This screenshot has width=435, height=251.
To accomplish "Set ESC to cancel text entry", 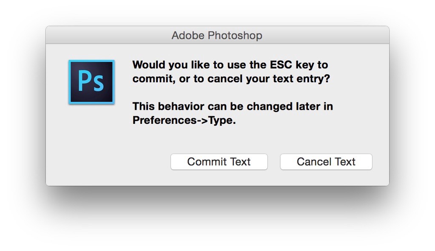I will click(326, 162).
